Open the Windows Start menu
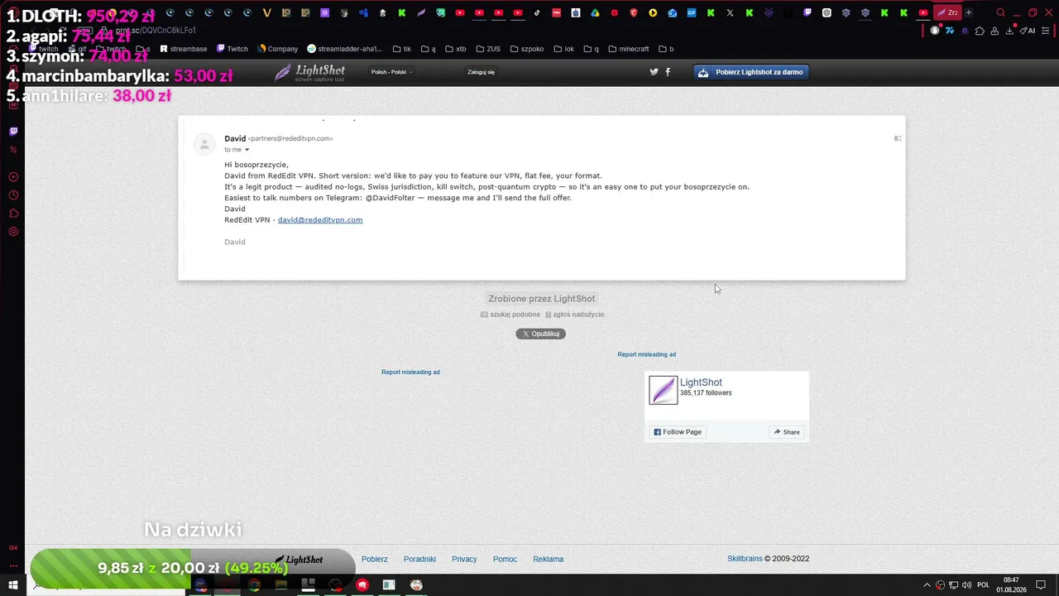The image size is (1059, 596). pos(13,585)
